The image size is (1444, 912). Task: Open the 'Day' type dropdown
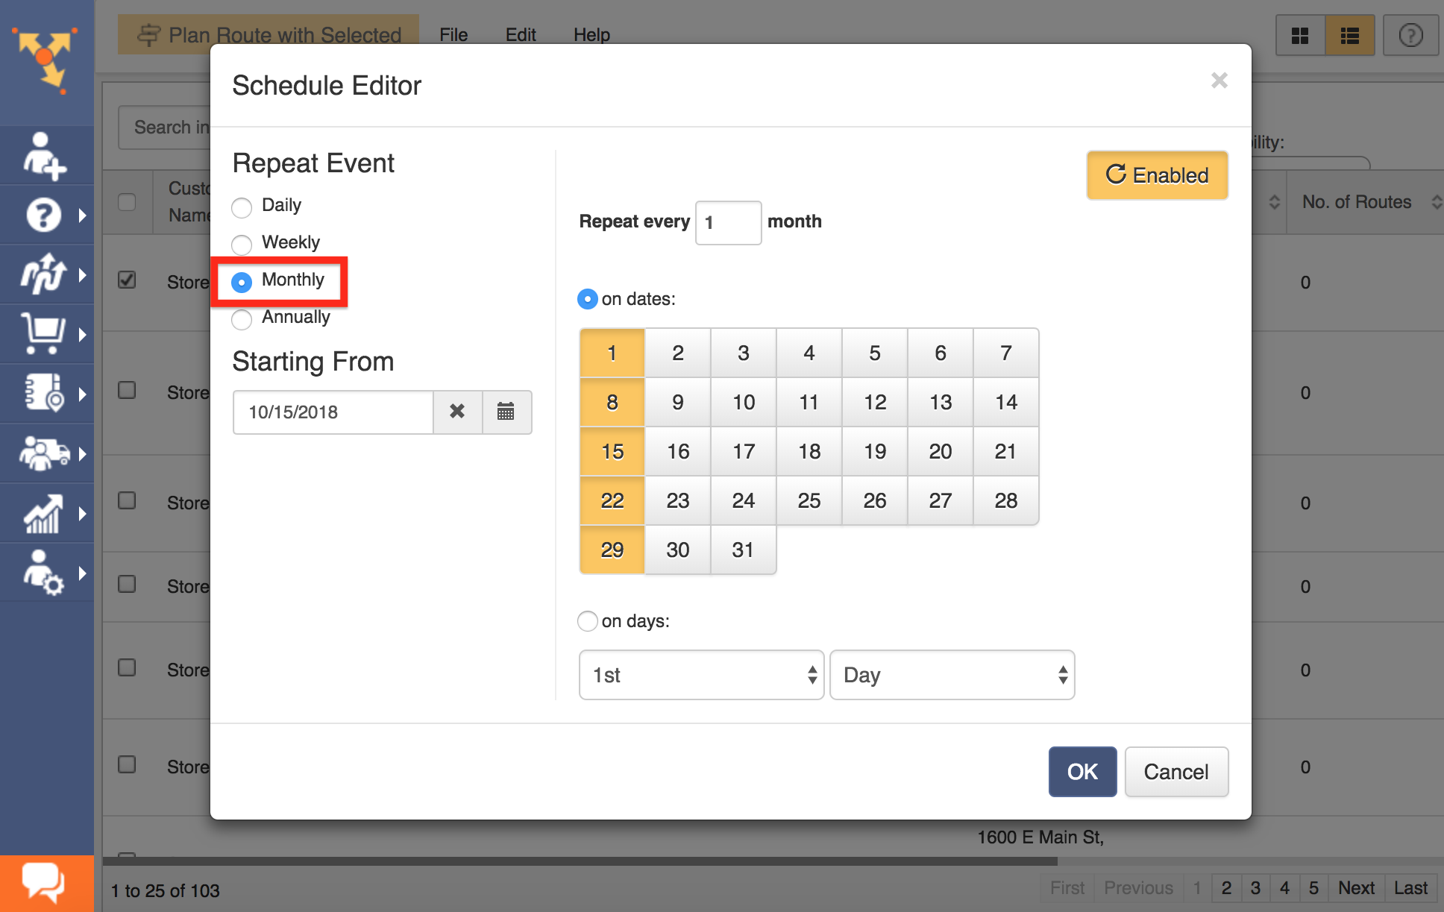[x=952, y=675]
